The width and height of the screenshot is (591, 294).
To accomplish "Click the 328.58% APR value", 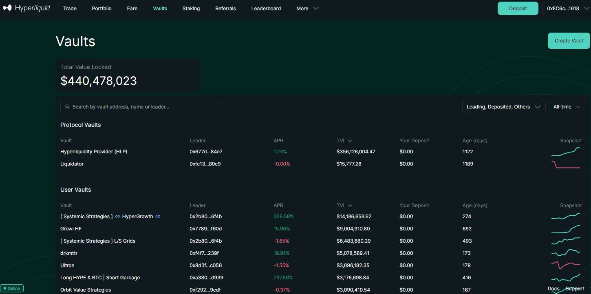I will point(284,217).
